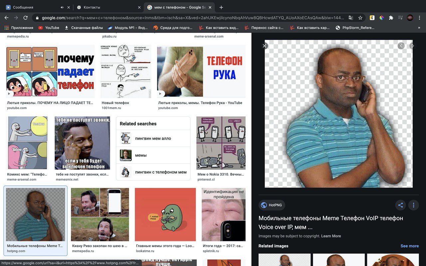Open the media controls playlist icon
The height and width of the screenshot is (266, 426).
[400, 18]
